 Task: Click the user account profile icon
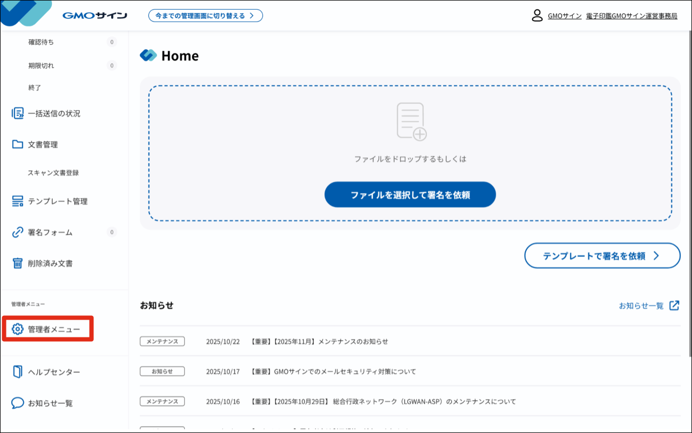[537, 15]
